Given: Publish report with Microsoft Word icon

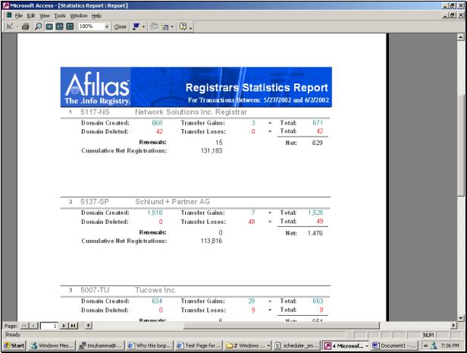Looking at the screenshot, I should (136, 27).
